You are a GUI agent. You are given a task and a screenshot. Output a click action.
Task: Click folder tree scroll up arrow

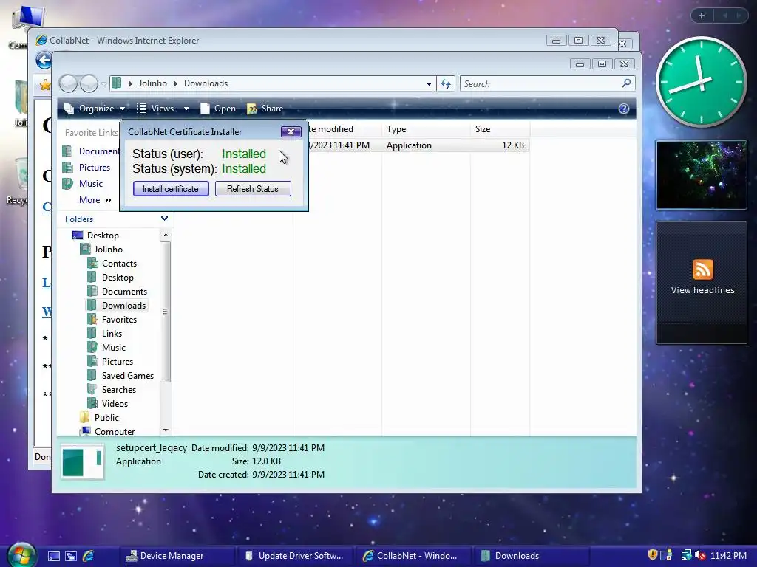(x=166, y=235)
